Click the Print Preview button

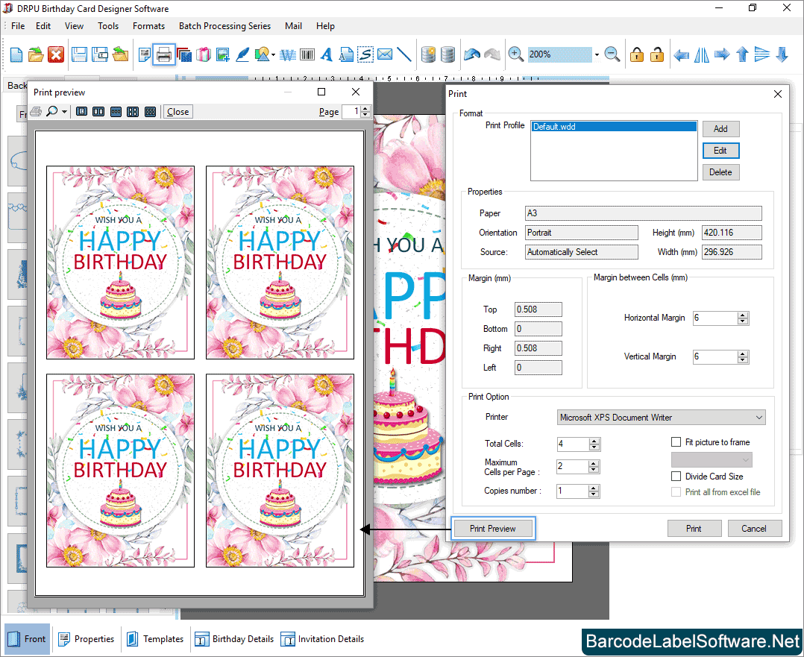[x=493, y=529]
